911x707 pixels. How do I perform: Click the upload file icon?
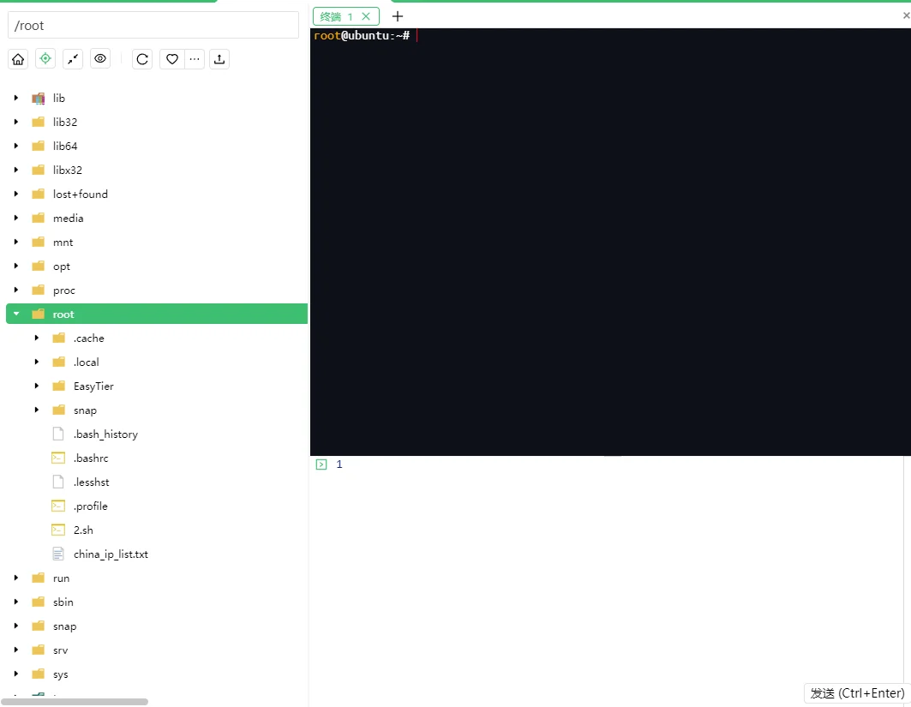[x=219, y=59]
